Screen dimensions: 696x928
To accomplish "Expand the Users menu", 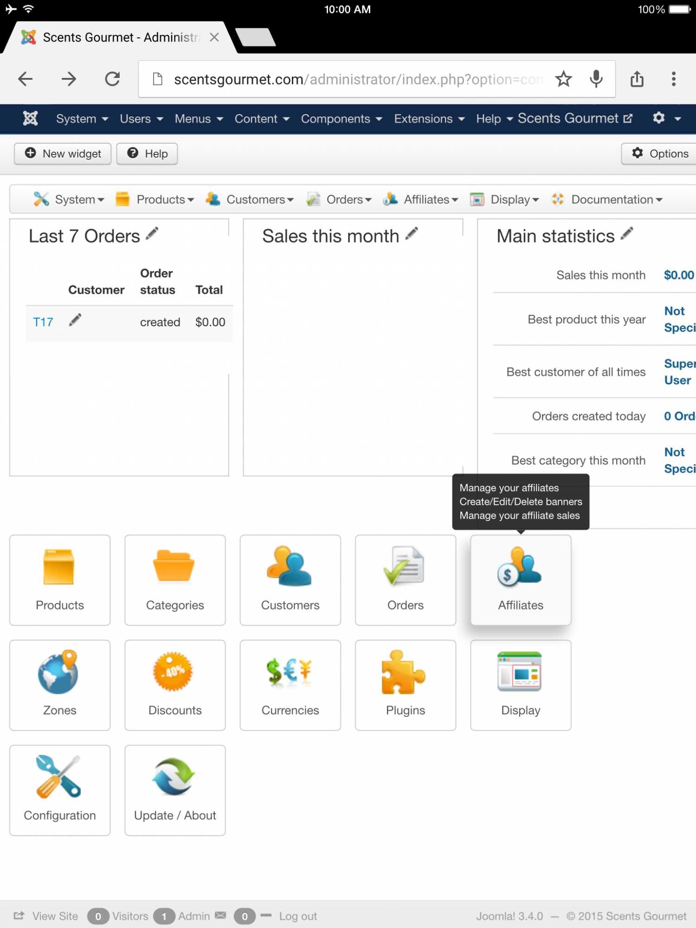I will pos(142,119).
